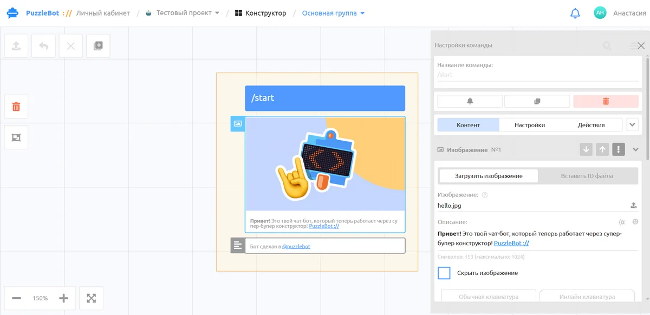
Task: Toggle the Скрыть изображение checkbox
Action: coord(444,273)
